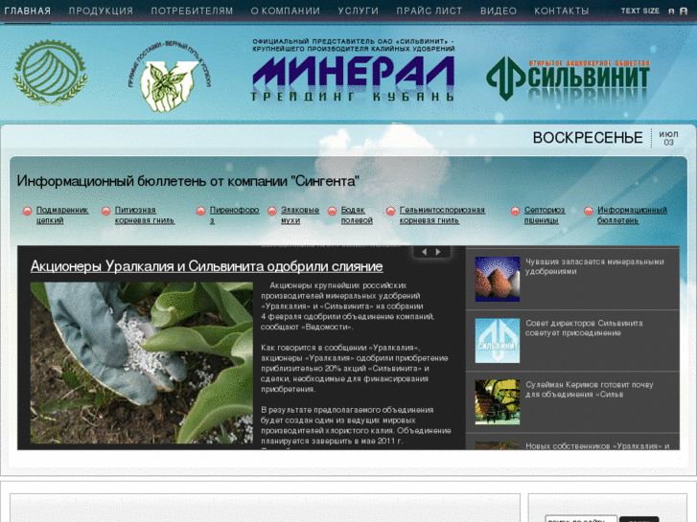The height and width of the screenshot is (522, 697).
Task: Open the Подмаренник цепкий link
Action: pos(62,215)
